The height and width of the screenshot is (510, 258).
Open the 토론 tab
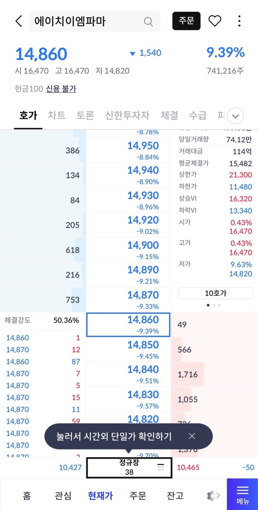85,115
